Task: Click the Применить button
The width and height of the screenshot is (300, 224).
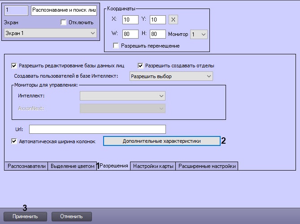Action: point(25,216)
